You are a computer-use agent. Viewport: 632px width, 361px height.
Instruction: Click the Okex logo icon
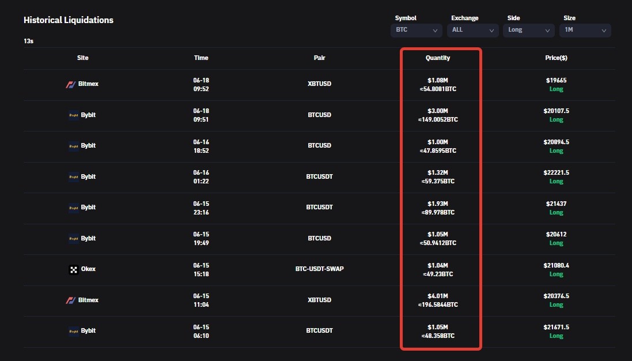point(73,269)
